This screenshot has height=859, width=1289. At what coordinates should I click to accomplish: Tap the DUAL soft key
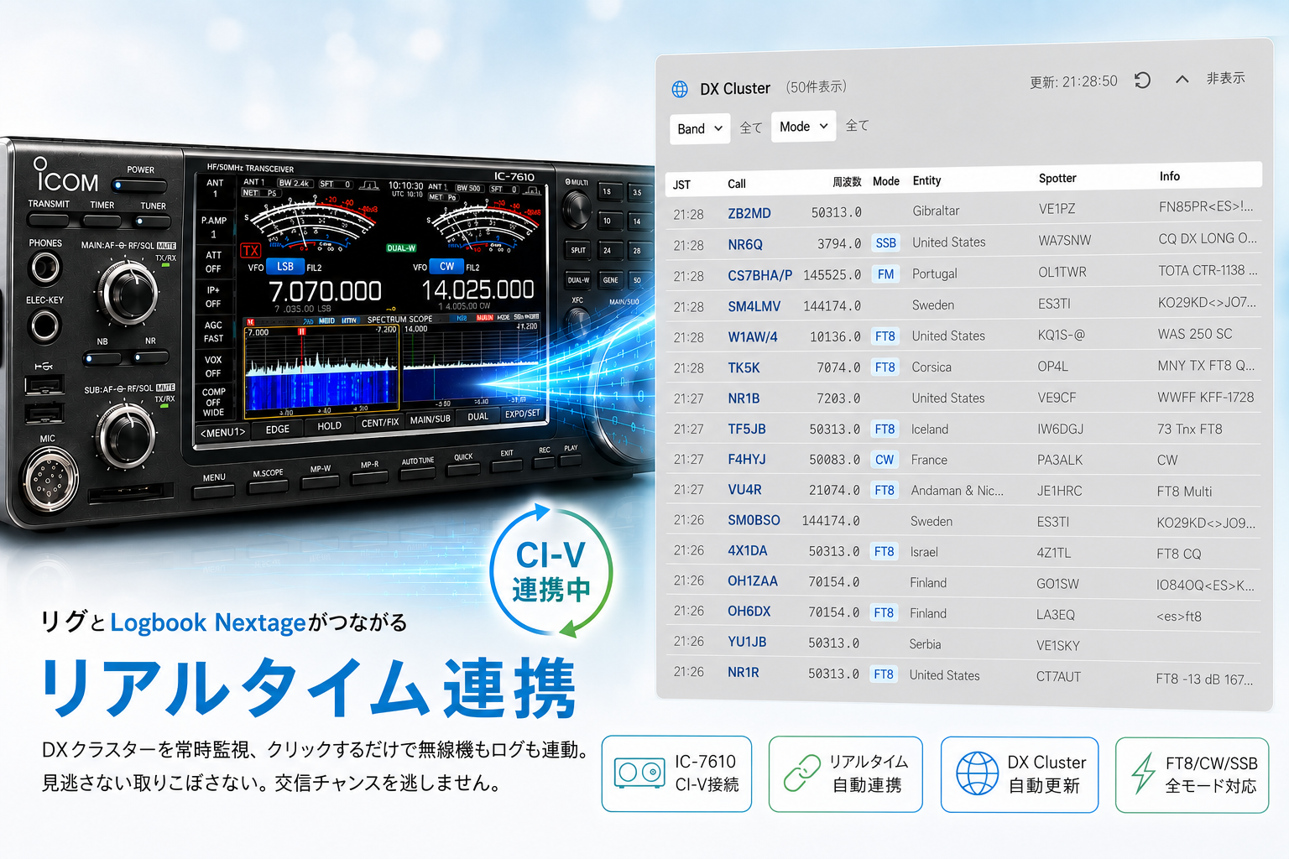click(x=478, y=417)
